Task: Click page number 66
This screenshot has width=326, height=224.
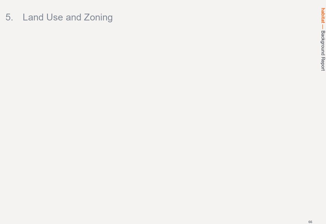Action: pyautogui.click(x=310, y=222)
